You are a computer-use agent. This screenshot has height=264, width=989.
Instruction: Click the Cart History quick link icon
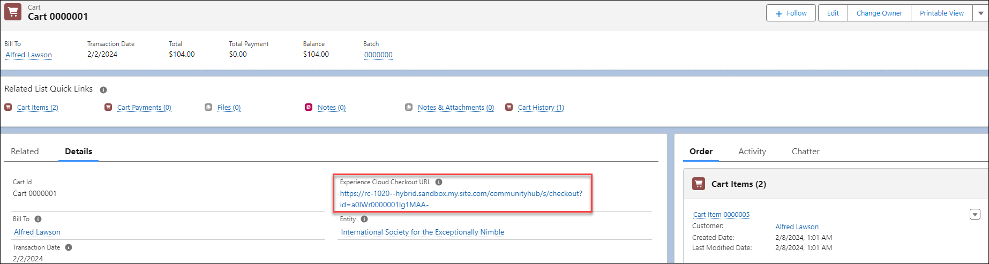point(509,107)
